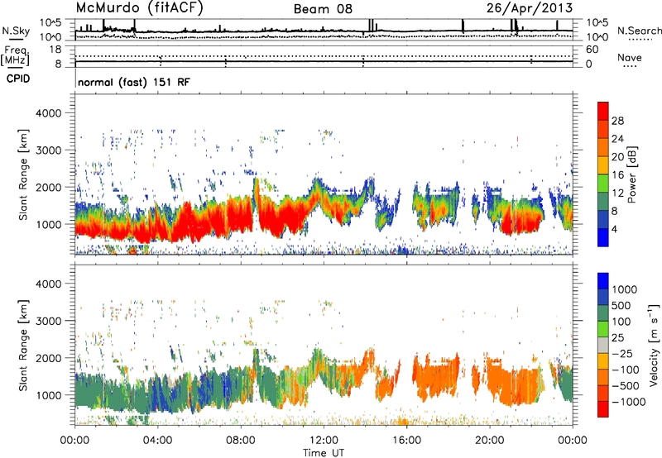662x458 pixels.
Task: Click the 'N.Search' legend label
Action: pyautogui.click(x=639, y=31)
